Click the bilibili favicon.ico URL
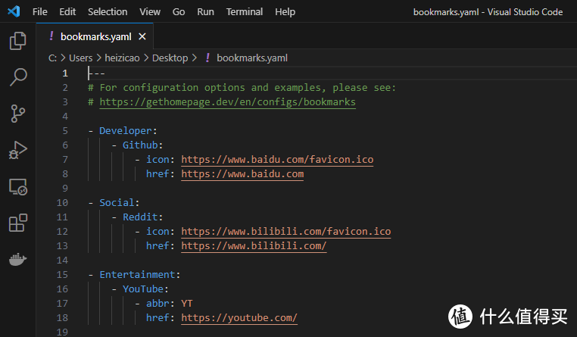577x337 pixels. coord(285,231)
